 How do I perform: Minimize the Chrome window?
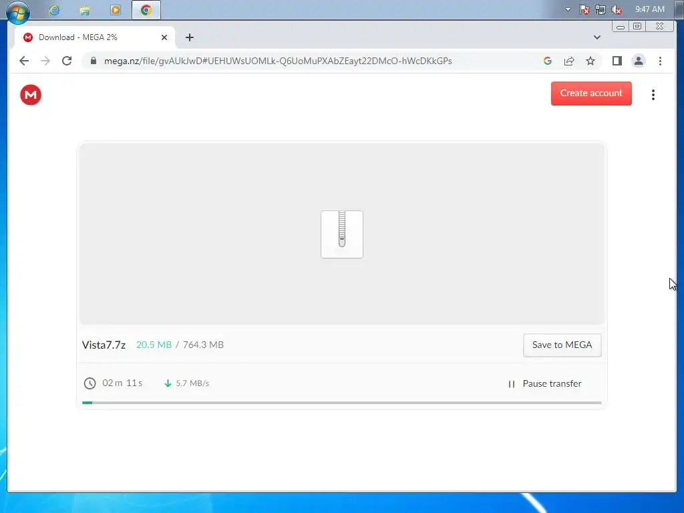tap(621, 27)
